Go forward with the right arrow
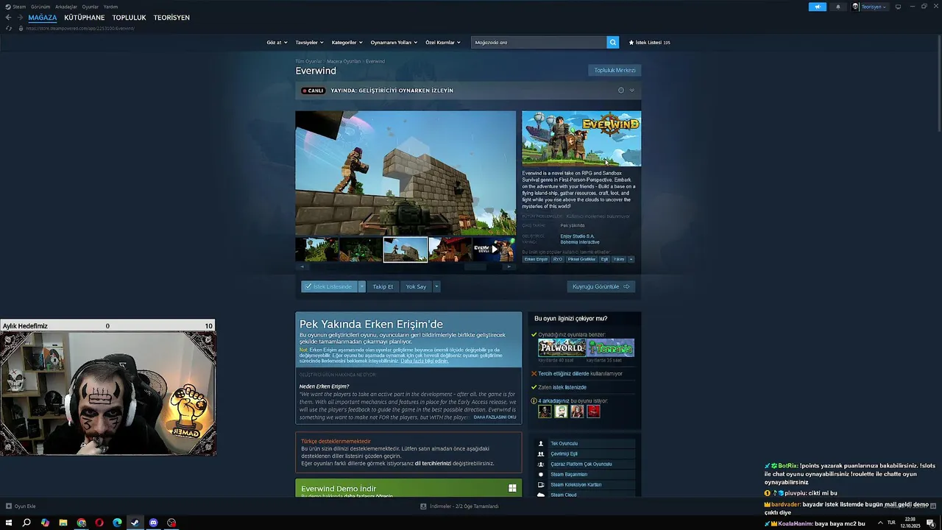The image size is (942, 530). click(x=19, y=18)
